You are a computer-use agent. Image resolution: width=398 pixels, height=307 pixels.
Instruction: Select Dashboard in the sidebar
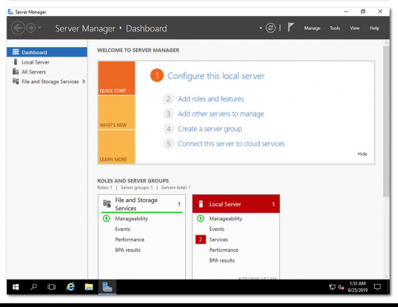click(x=47, y=52)
